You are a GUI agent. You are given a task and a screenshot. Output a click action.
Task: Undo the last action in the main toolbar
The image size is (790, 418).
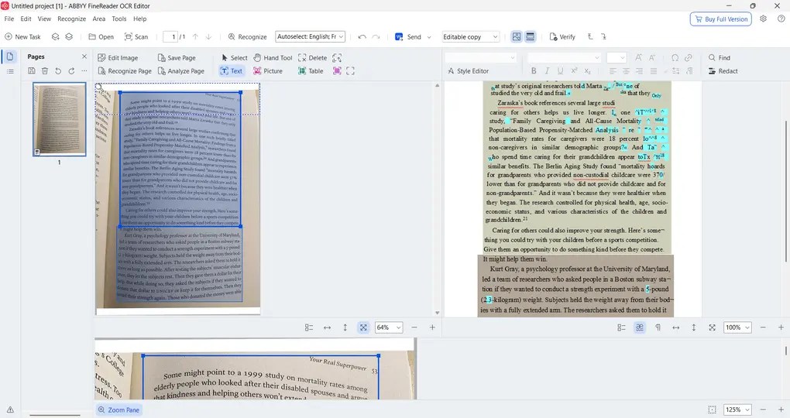coord(362,36)
